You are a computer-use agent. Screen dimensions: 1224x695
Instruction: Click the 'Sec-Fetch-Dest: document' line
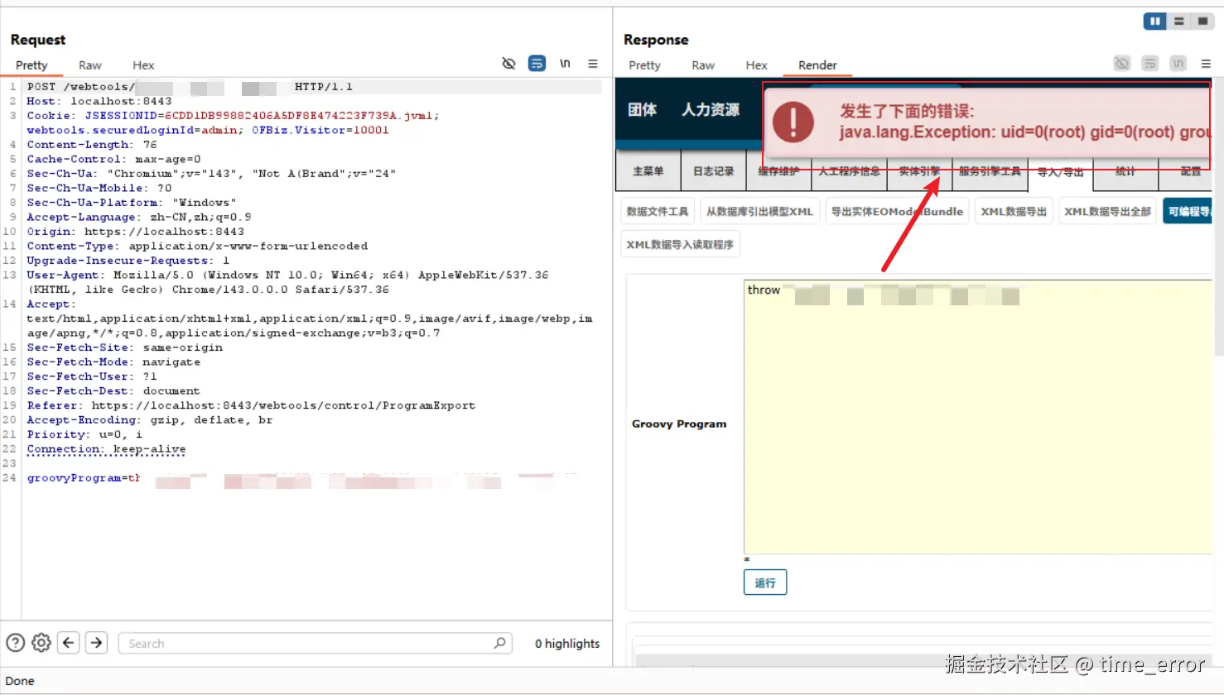point(113,391)
